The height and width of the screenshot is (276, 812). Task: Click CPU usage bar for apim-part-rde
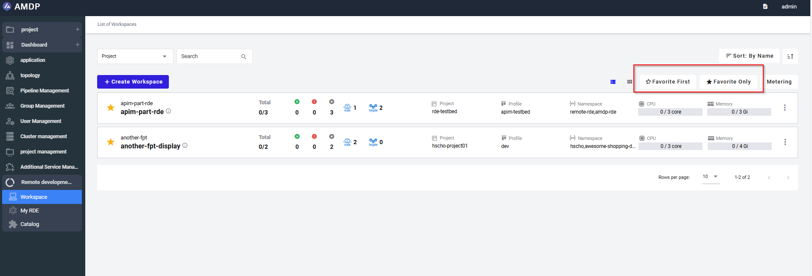(670, 112)
